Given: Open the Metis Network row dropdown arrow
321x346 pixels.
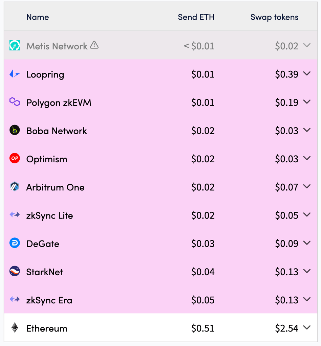Looking at the screenshot, I should 307,45.
